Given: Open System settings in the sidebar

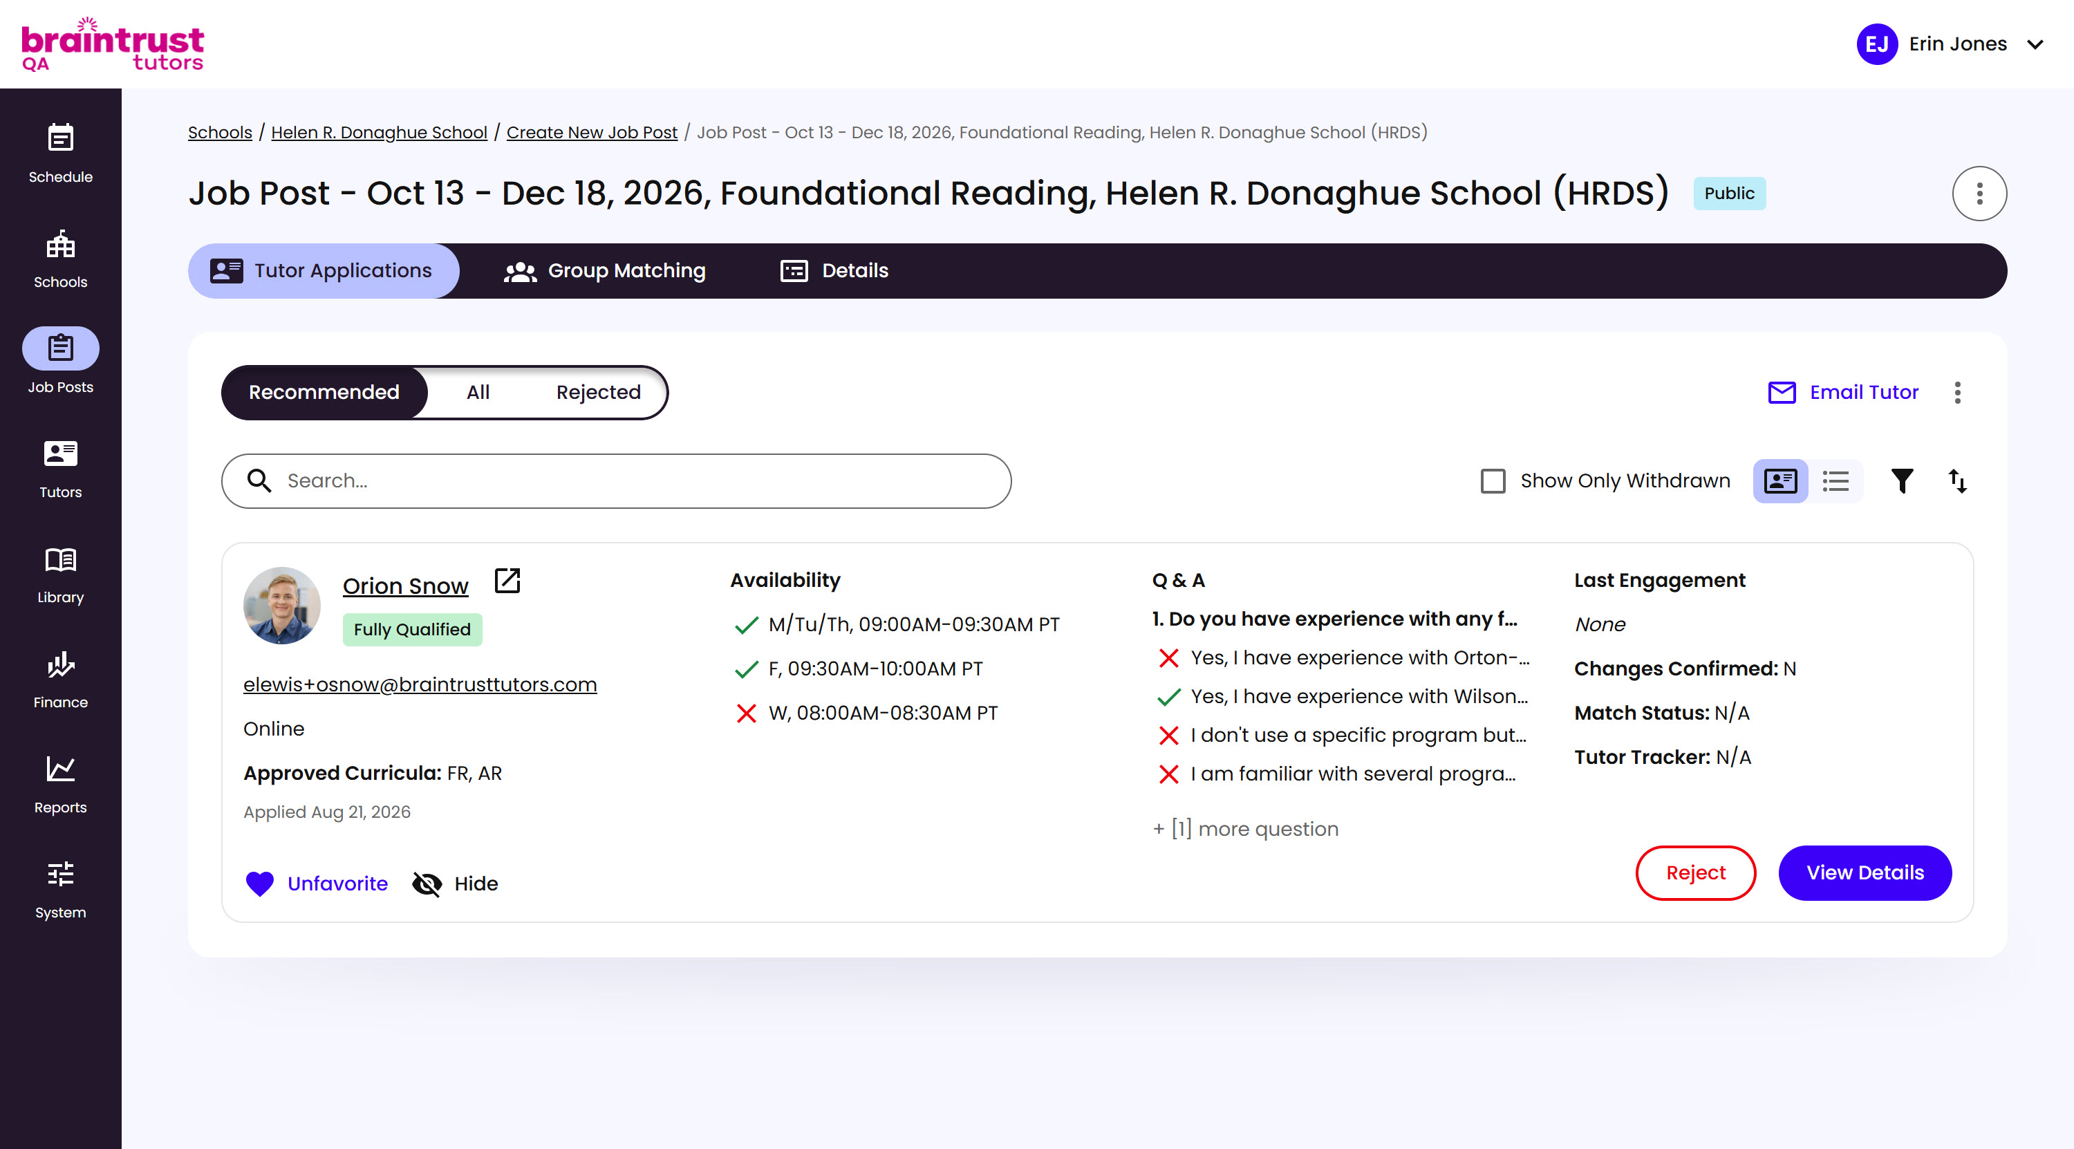Looking at the screenshot, I should 60,889.
